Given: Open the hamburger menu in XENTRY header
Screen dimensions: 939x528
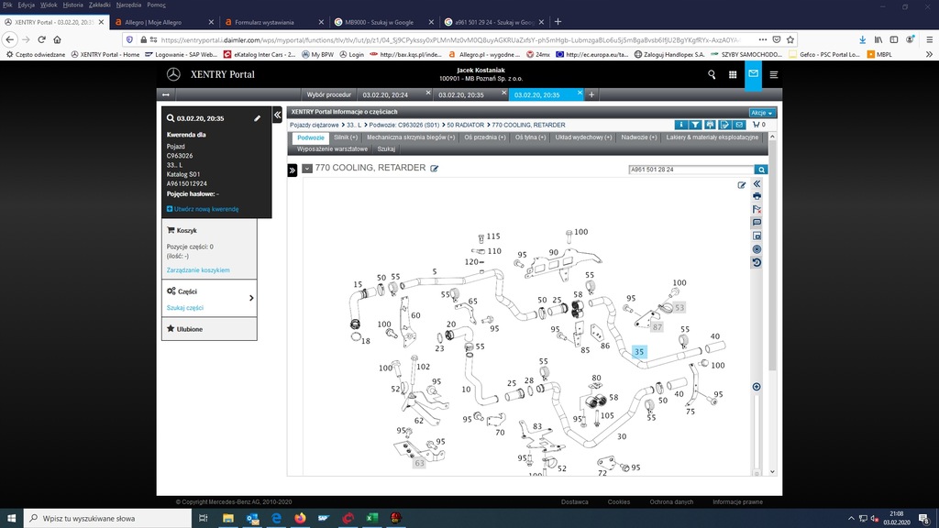Looking at the screenshot, I should (x=775, y=75).
